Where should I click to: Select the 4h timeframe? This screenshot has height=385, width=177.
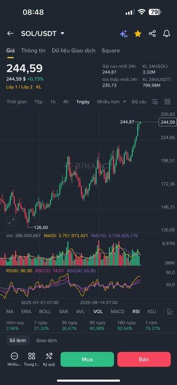point(66,102)
